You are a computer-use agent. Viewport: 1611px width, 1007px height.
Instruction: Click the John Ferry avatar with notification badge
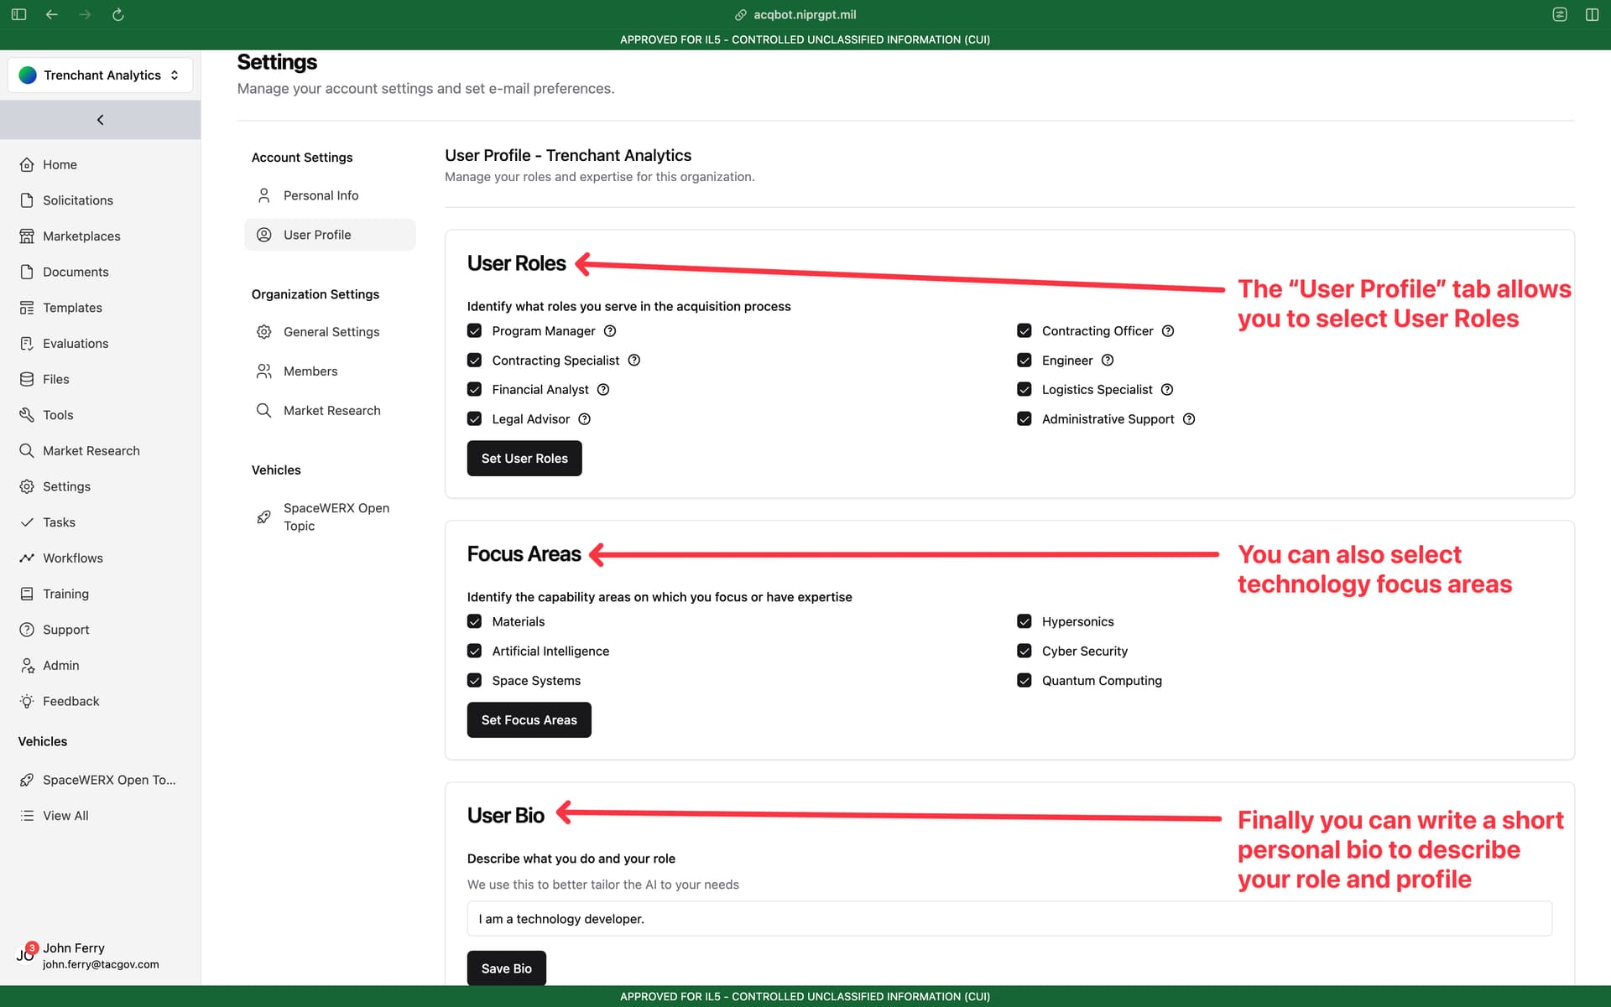pyautogui.click(x=26, y=954)
